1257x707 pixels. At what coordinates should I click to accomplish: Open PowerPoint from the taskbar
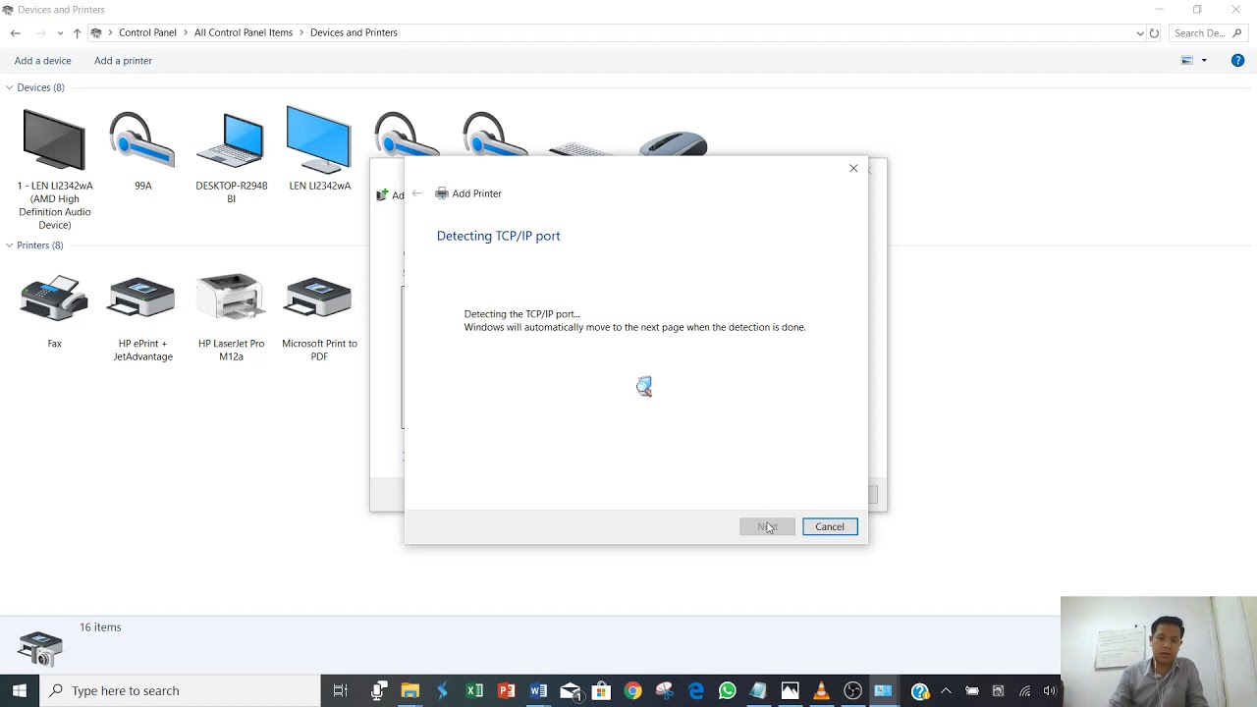pyautogui.click(x=507, y=690)
